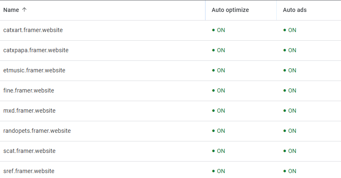
Task: Click Auto optimize ON status for catxart.framer.website
Action: coord(219,30)
